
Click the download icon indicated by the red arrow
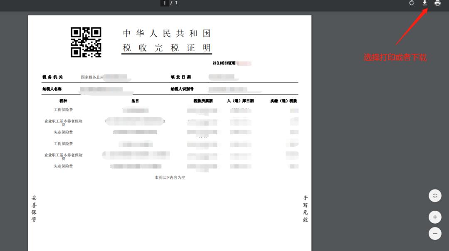424,3
